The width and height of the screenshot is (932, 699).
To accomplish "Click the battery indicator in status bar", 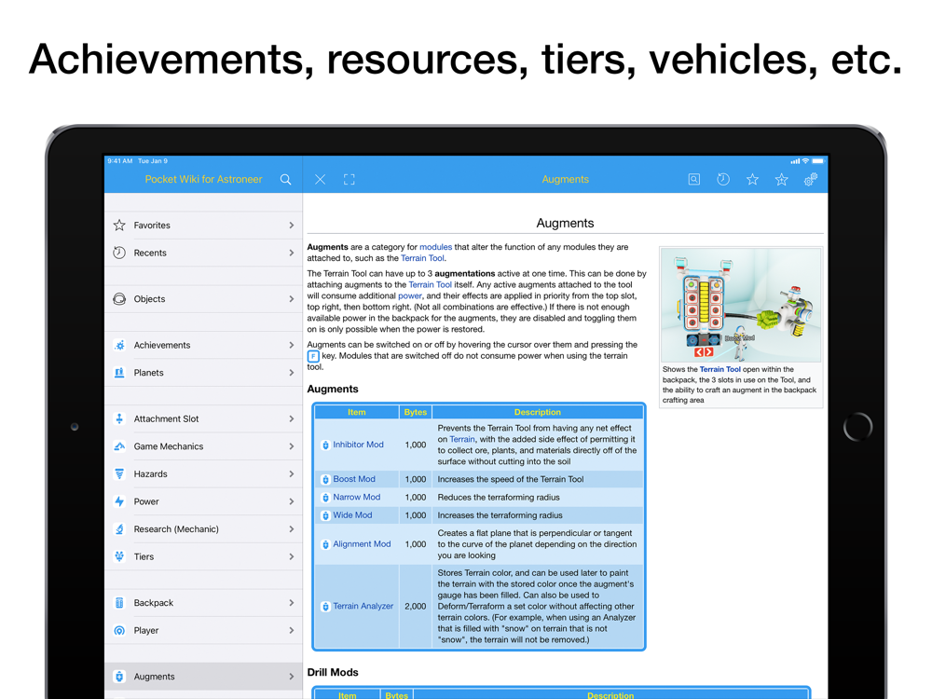I will (818, 161).
